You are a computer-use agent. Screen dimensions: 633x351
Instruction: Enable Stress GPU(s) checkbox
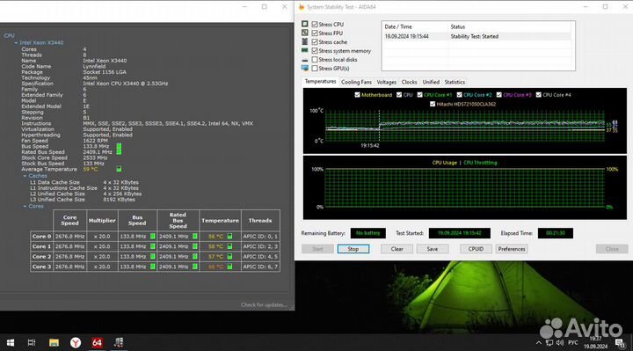(x=315, y=69)
